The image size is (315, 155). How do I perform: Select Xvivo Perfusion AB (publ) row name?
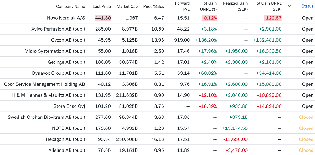pos(58,29)
